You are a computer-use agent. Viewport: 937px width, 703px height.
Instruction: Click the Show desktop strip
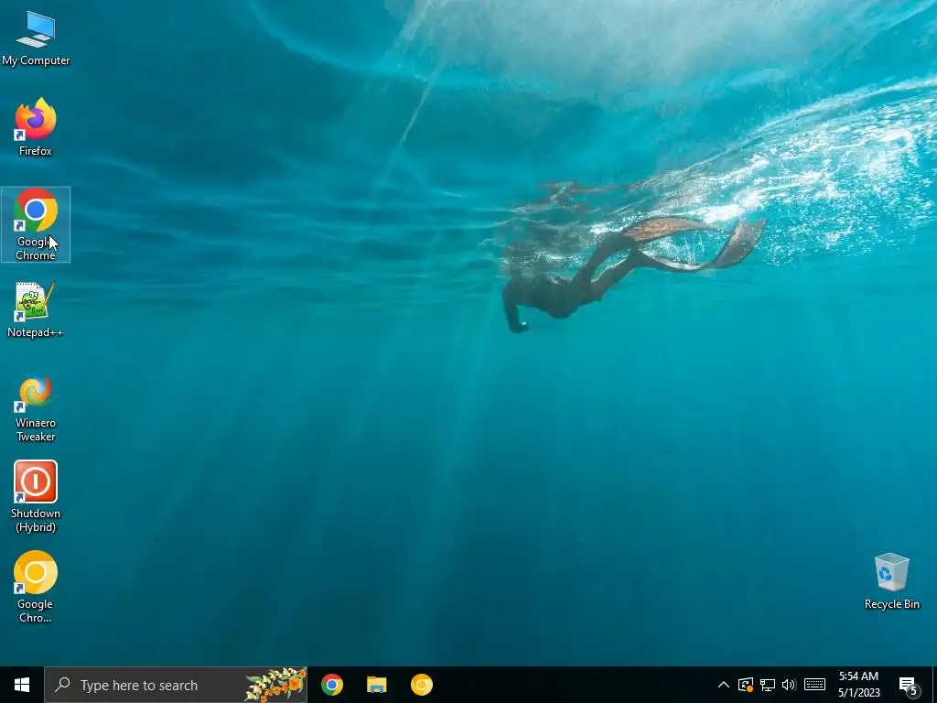934,685
